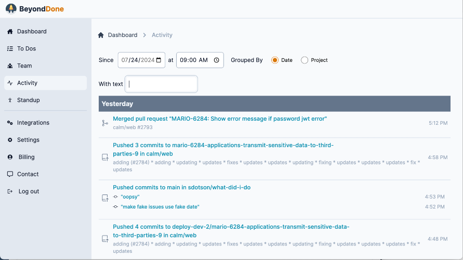This screenshot has width=463, height=260.
Task: Open 'Pushed commits to main in sdotson/what-did-i-do' link
Action: 181,187
